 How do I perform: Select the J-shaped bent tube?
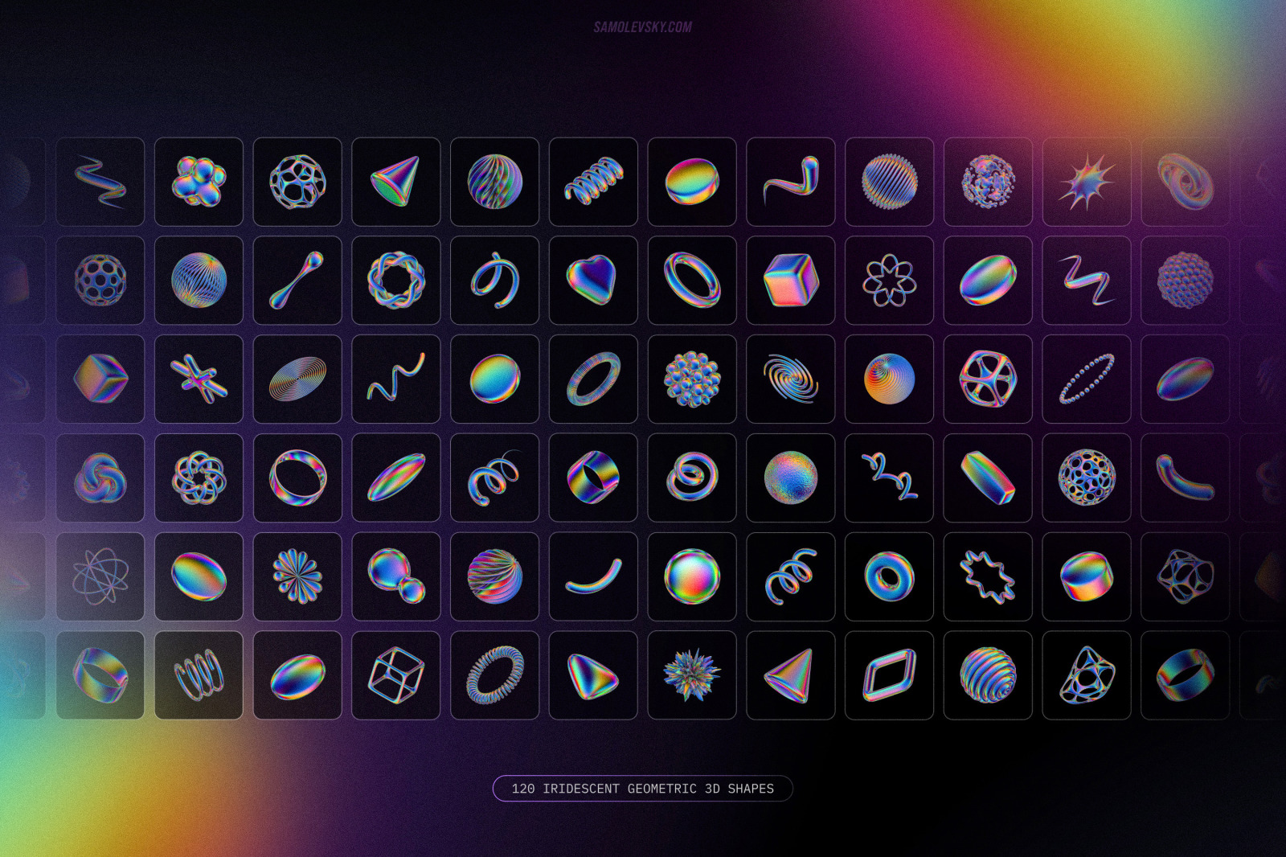click(x=791, y=182)
